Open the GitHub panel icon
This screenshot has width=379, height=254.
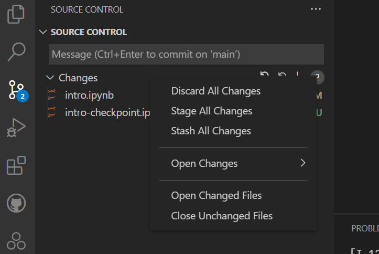coord(16,204)
